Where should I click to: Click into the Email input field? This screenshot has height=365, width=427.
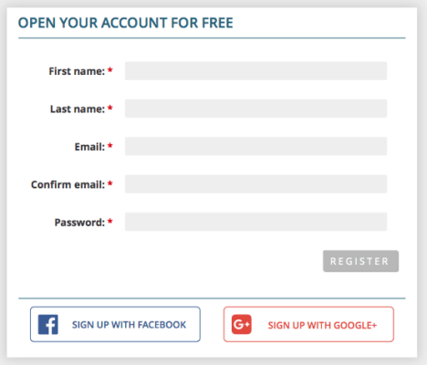(x=255, y=146)
